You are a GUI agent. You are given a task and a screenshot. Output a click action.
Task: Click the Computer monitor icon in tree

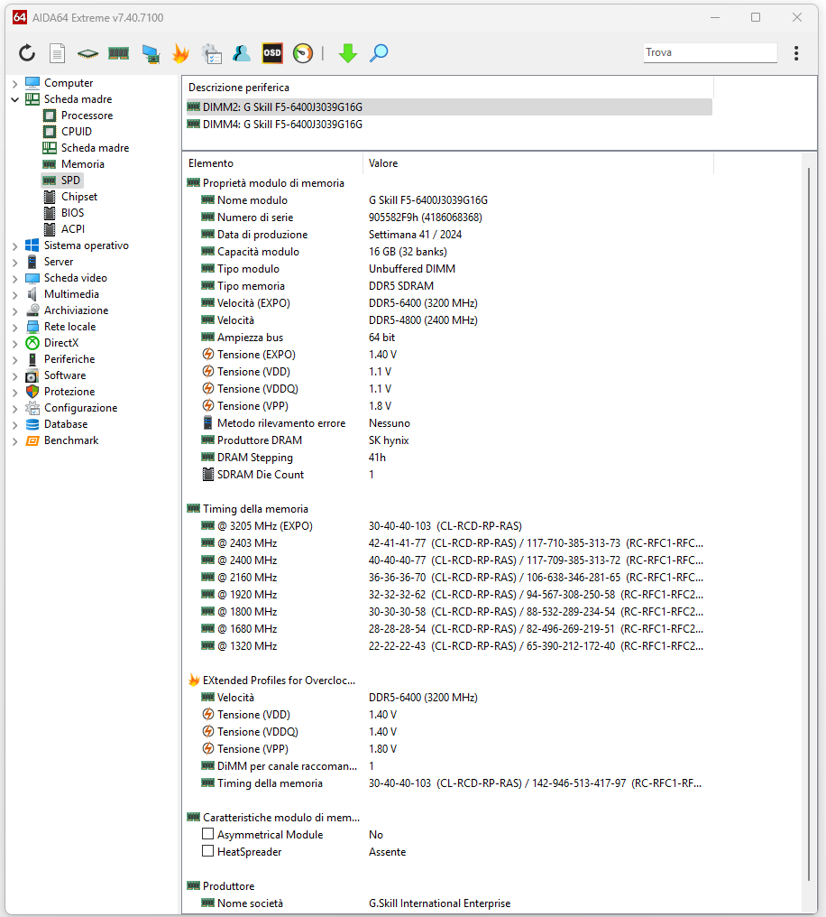click(32, 82)
